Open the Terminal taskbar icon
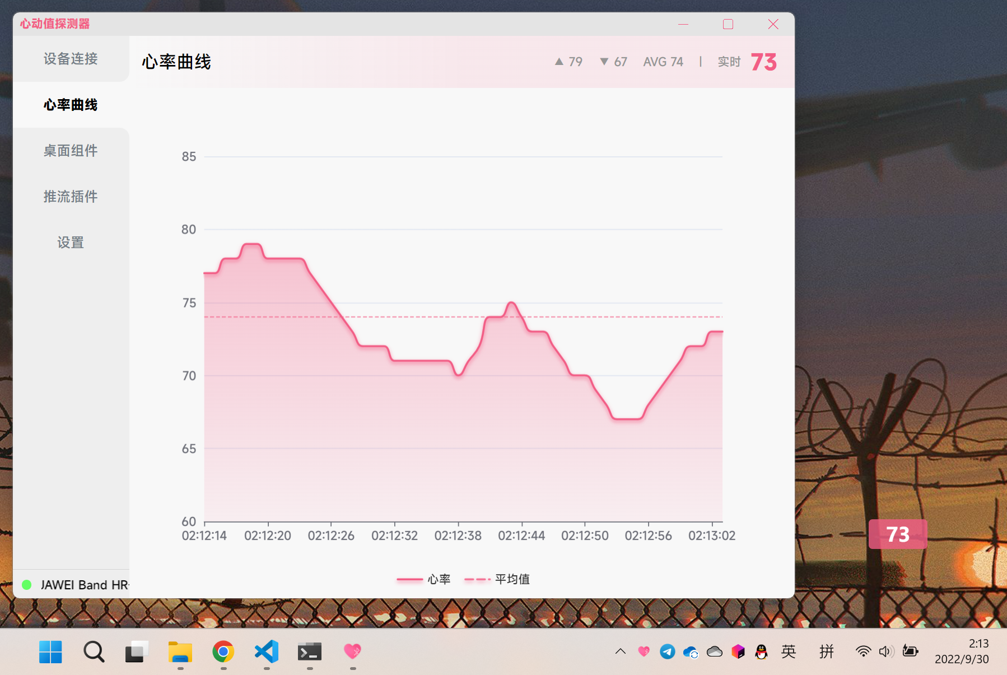1007x675 pixels. (310, 651)
